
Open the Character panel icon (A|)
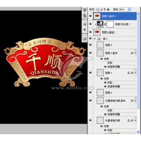[x=85, y=24]
